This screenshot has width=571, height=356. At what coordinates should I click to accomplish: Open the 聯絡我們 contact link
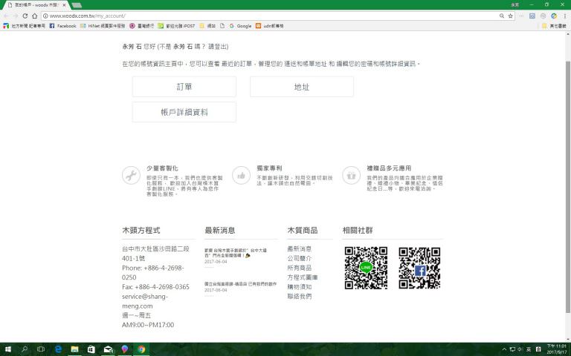pos(299,296)
